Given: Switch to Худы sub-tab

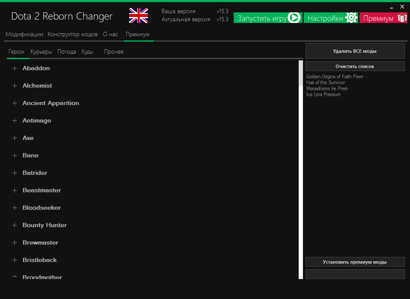Looking at the screenshot, I should click(x=87, y=51).
